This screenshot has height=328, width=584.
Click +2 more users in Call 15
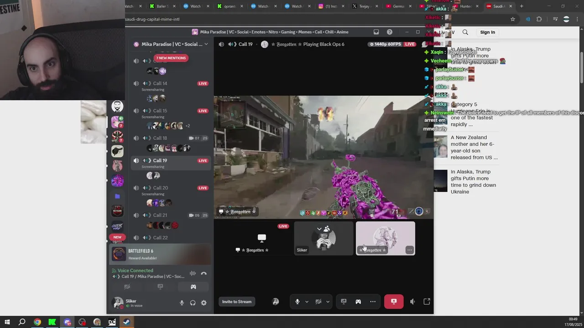point(188,126)
